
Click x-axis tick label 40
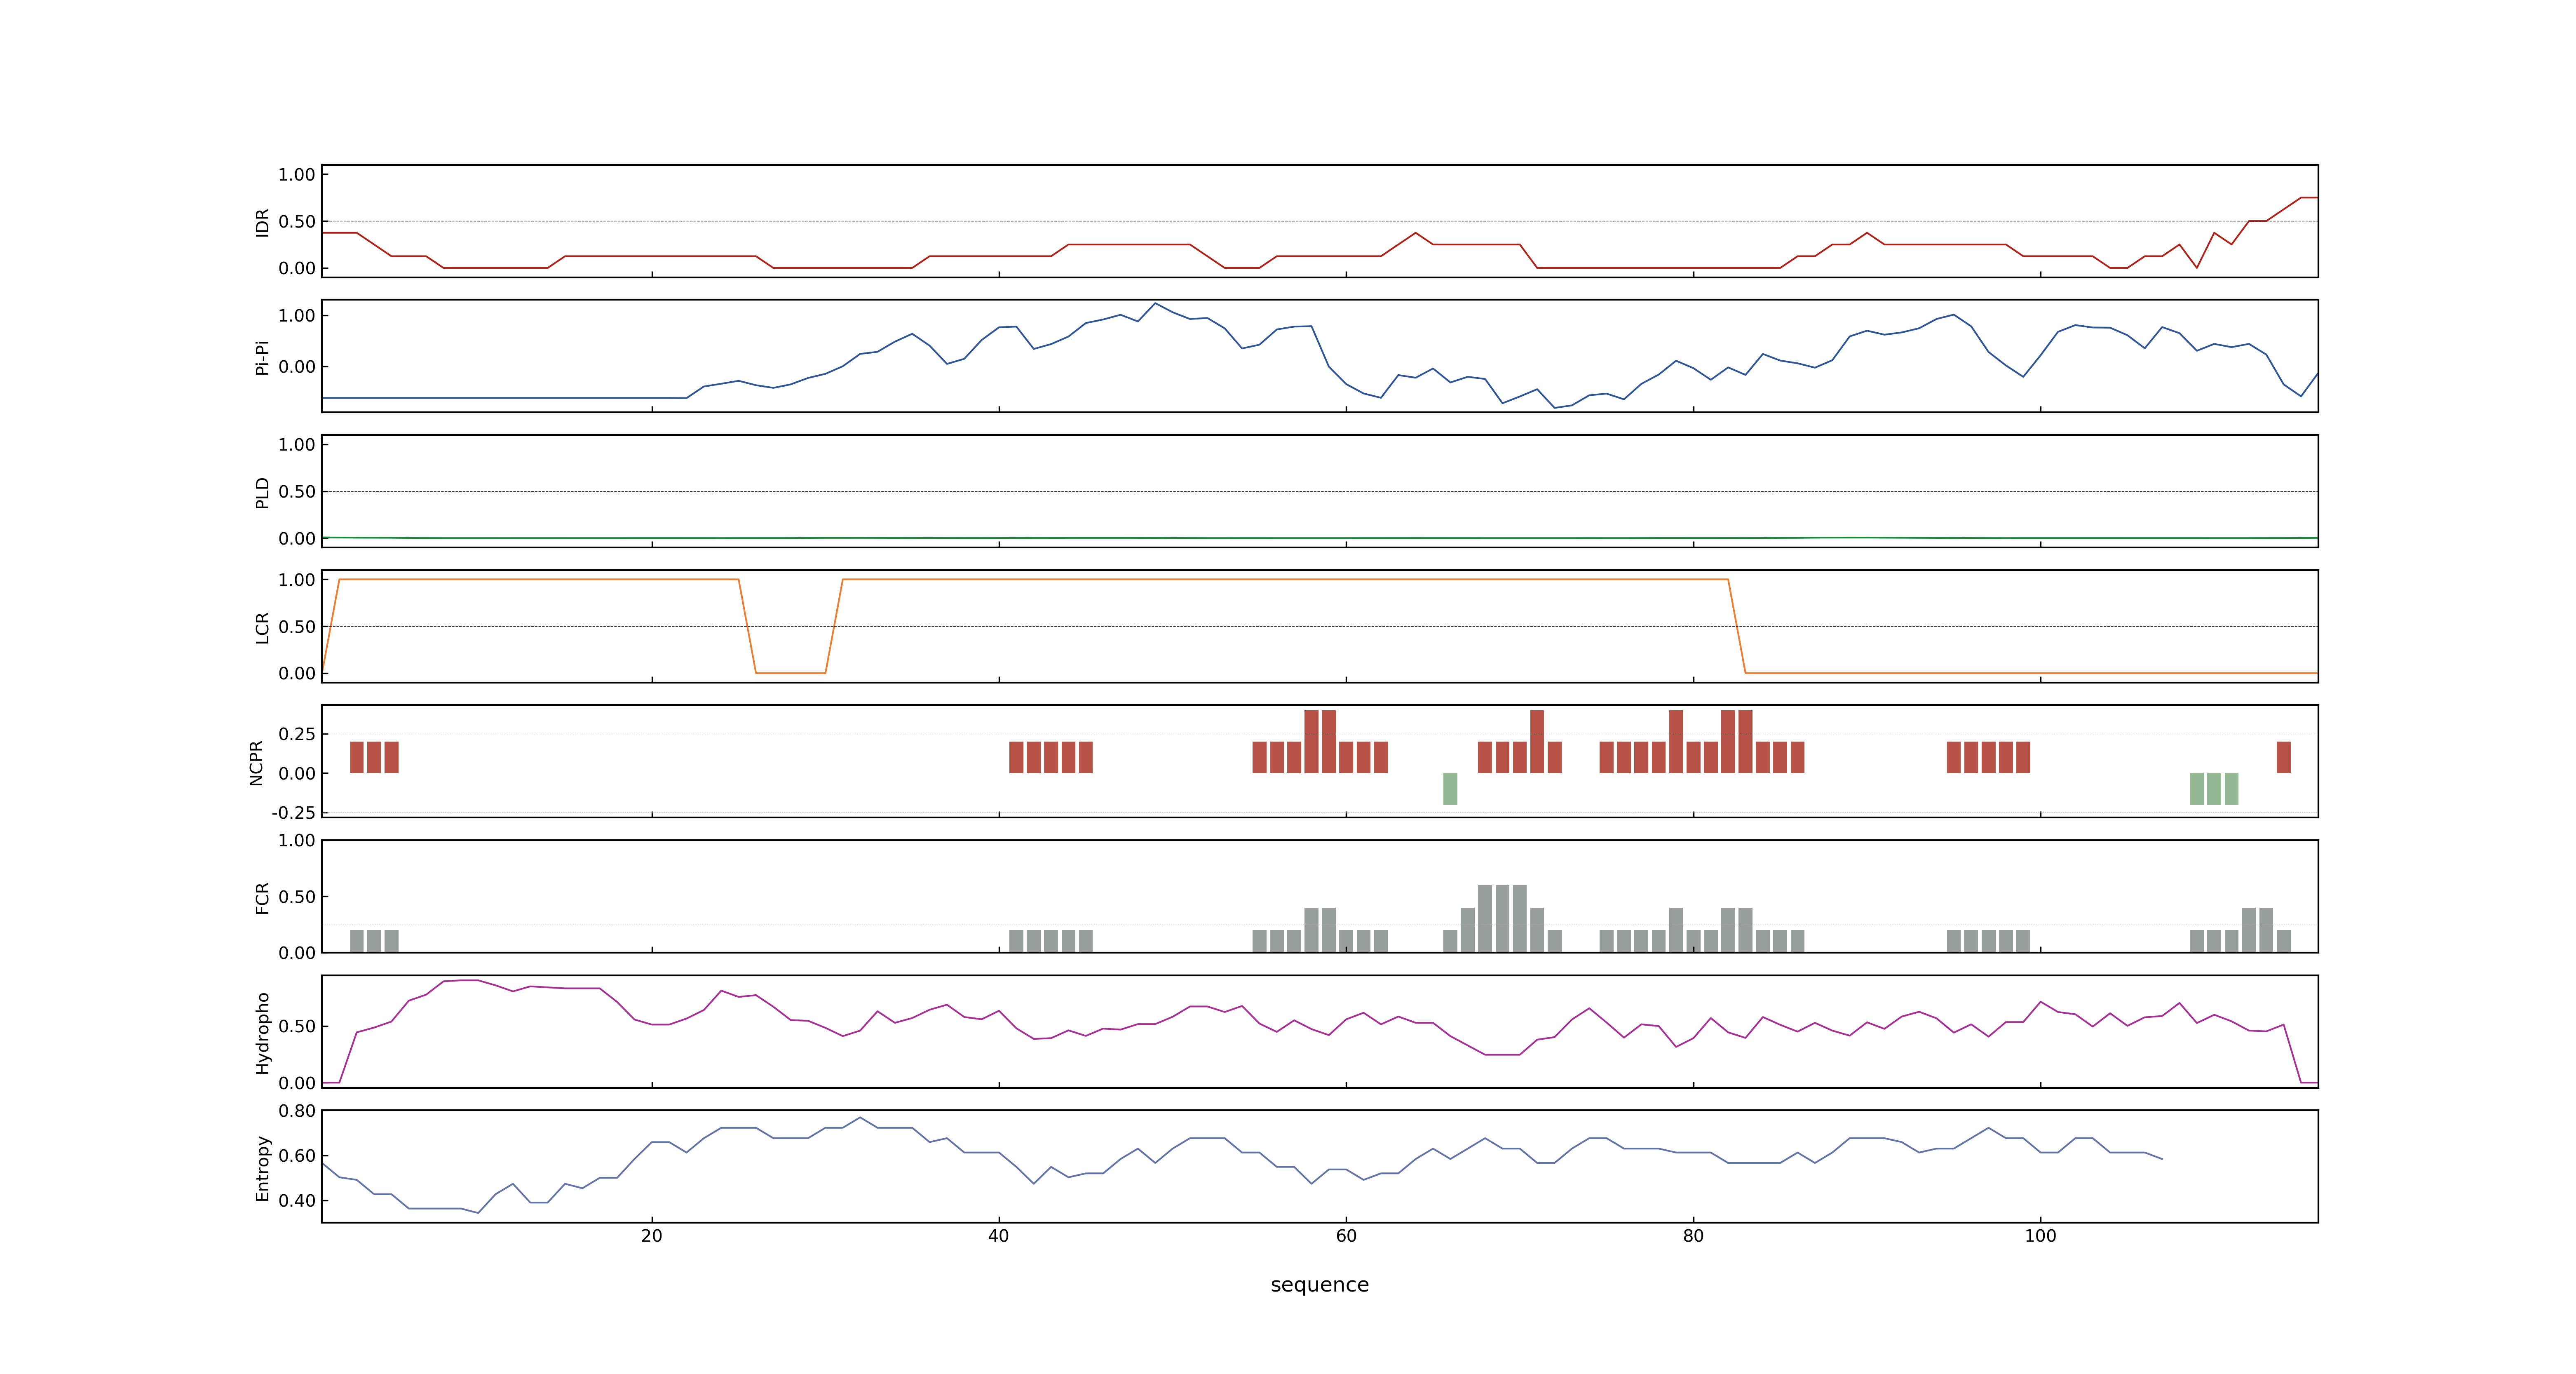click(x=999, y=1236)
